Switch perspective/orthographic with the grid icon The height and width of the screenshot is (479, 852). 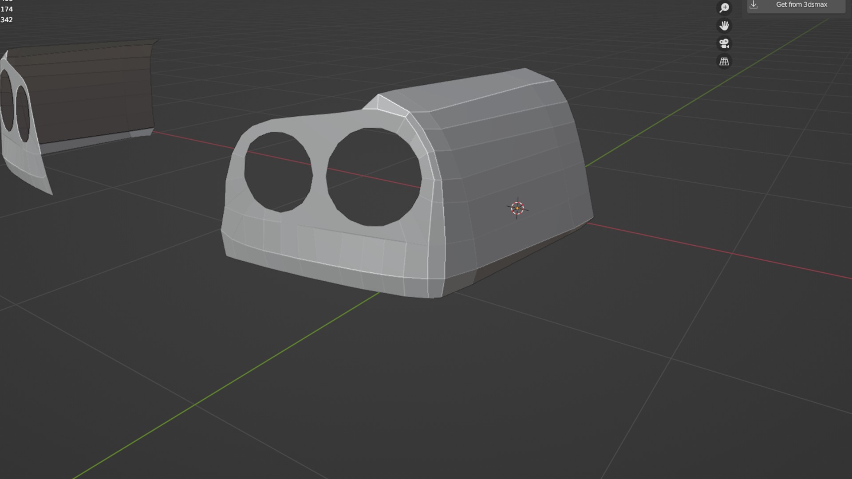[724, 62]
